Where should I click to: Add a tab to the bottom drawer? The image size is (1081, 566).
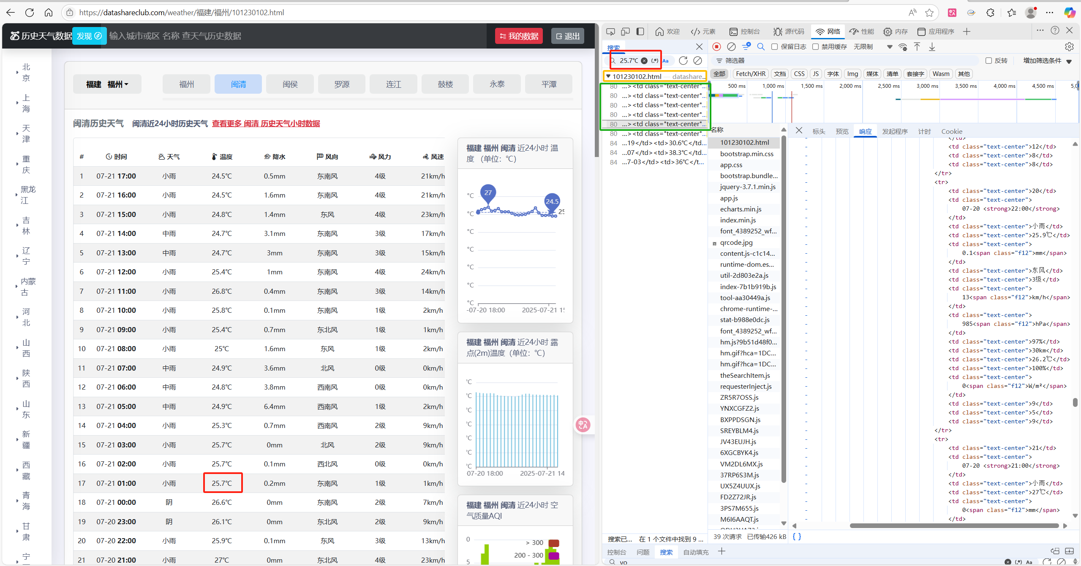tap(722, 551)
